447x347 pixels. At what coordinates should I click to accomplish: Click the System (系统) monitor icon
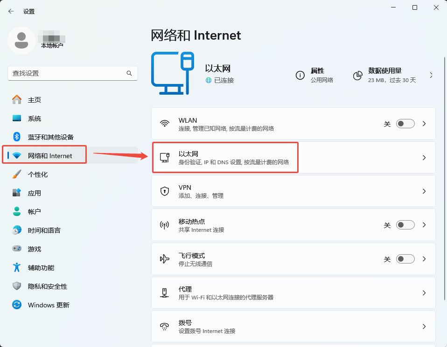point(17,118)
